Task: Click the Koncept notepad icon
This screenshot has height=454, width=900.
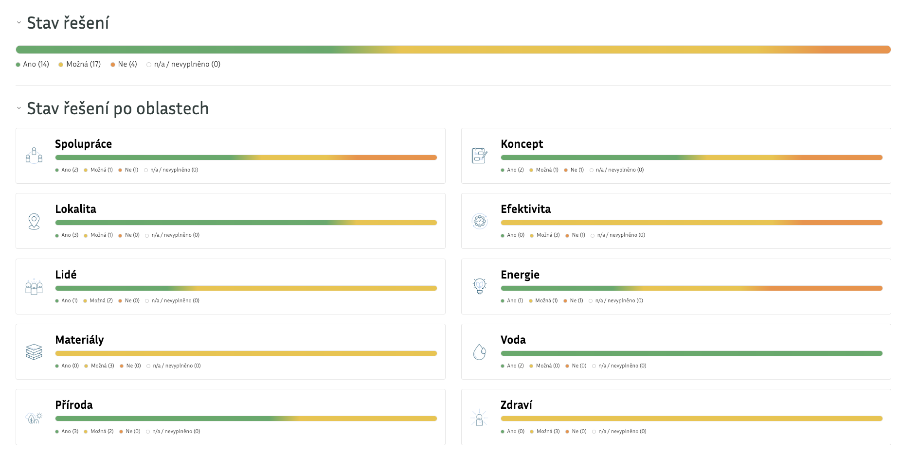Action: 480,156
